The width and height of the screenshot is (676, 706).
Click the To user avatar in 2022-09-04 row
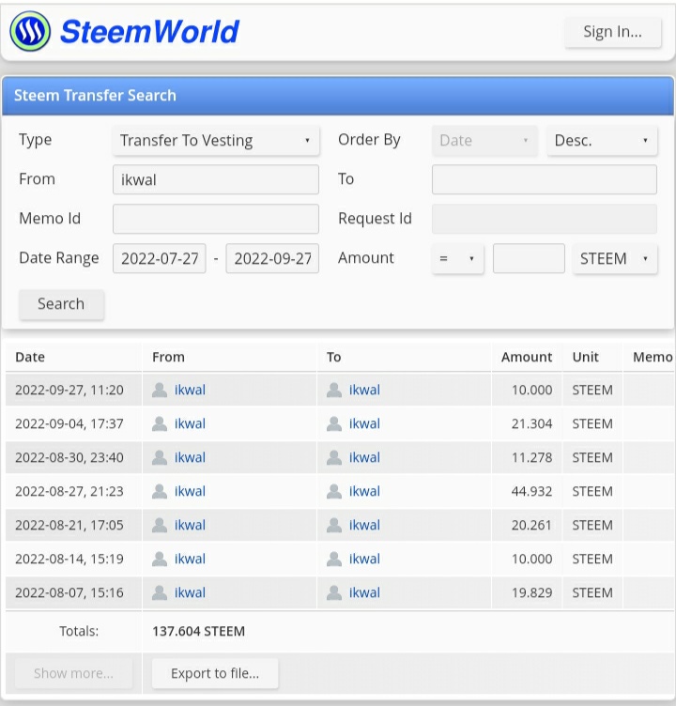pos(334,423)
